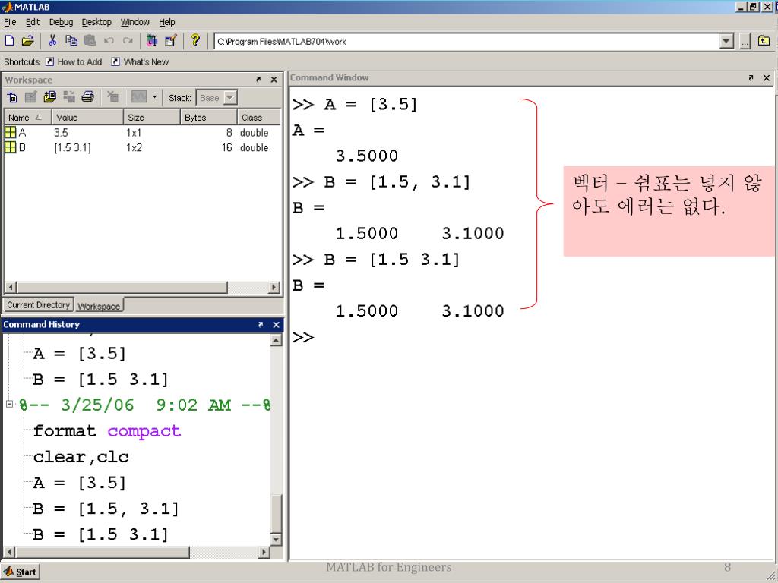Open a file with the folder icon
Screen dimensions: 778x583
click(28, 41)
